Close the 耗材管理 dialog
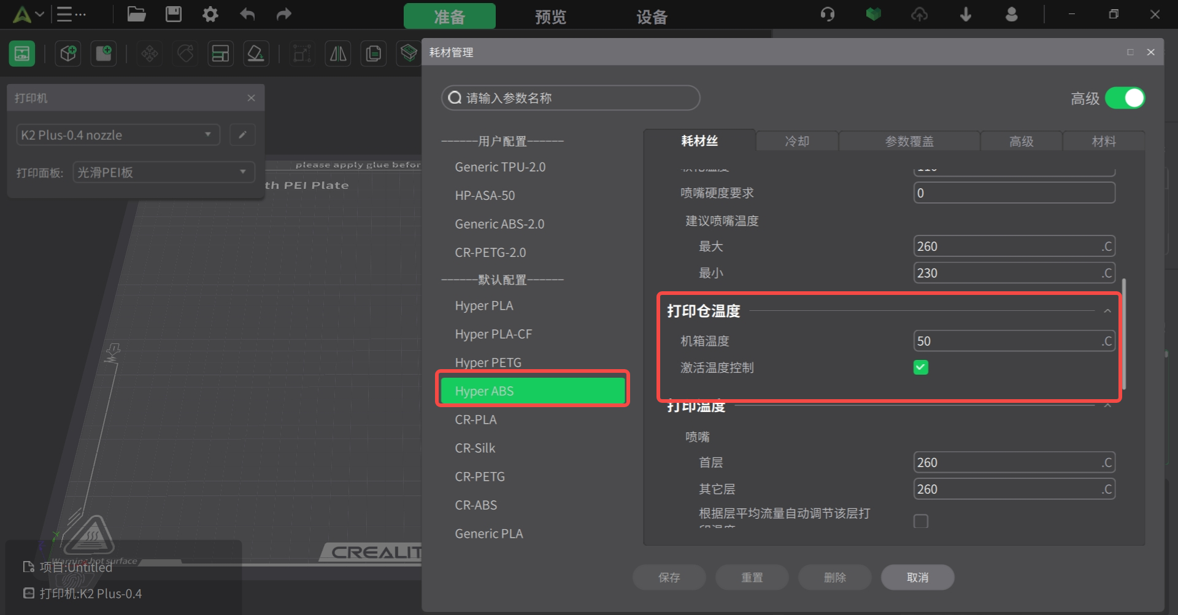 [x=1151, y=52]
